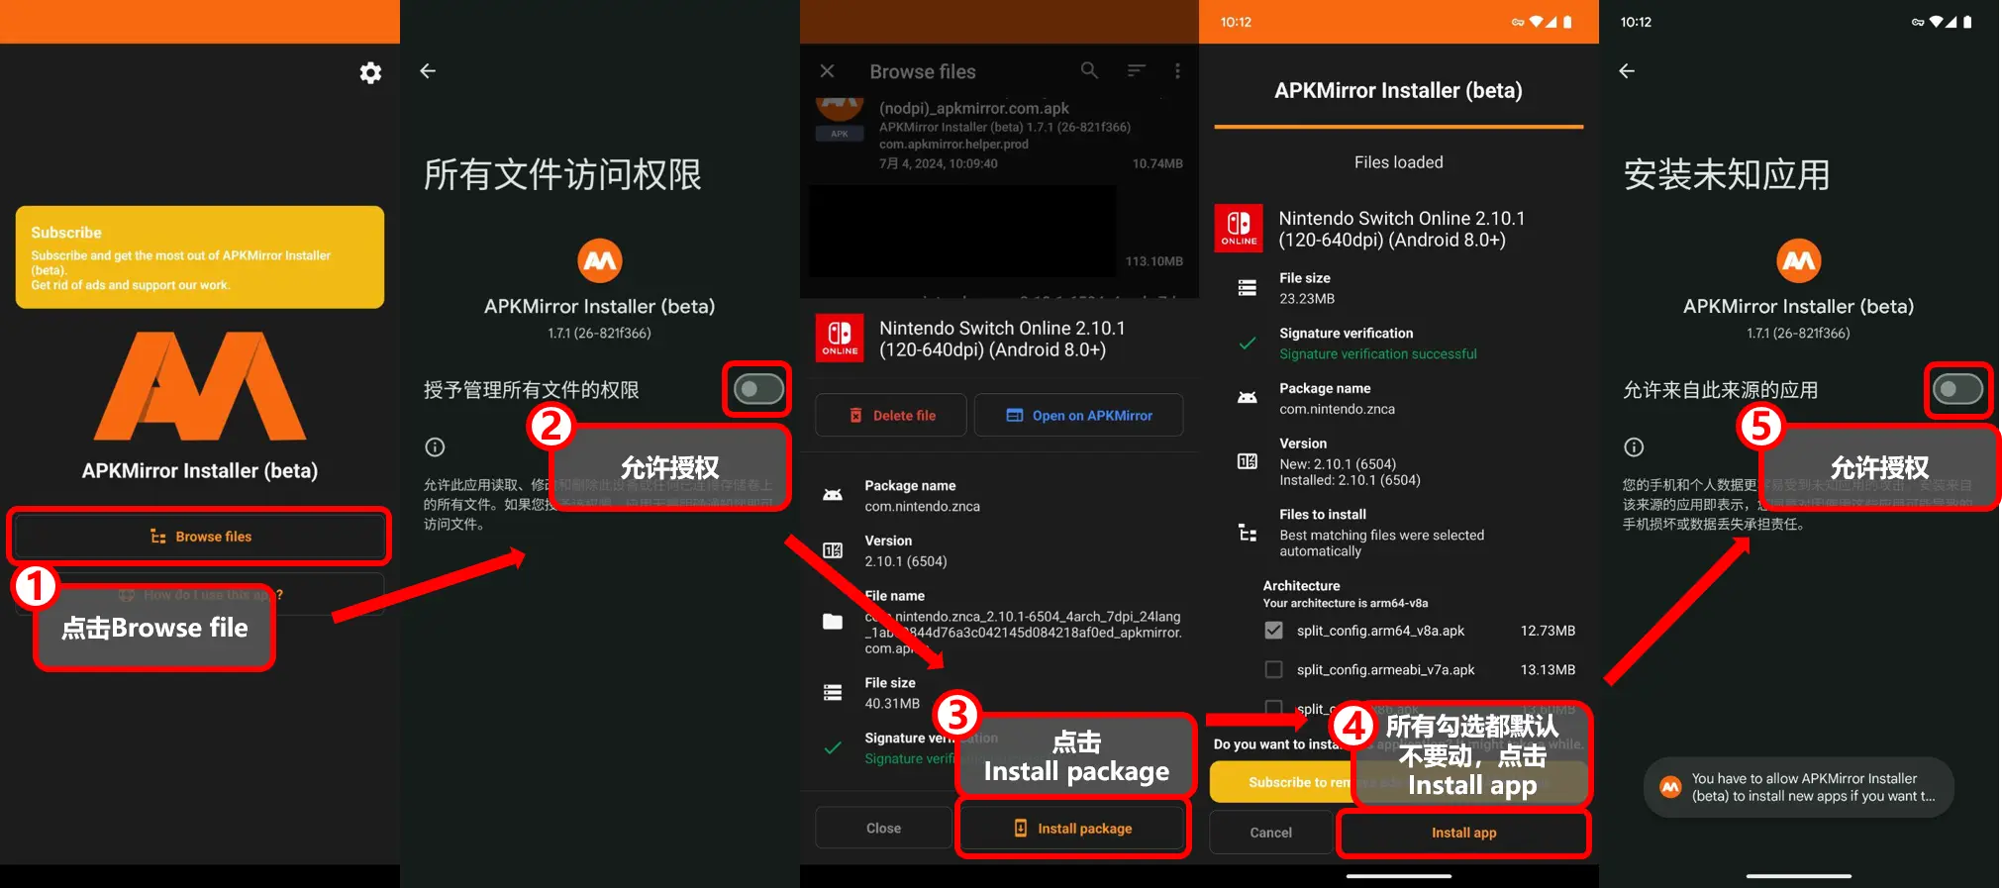Enable 授予管理所有文件的权限 toggle
The width and height of the screenshot is (2002, 888).
(x=758, y=390)
